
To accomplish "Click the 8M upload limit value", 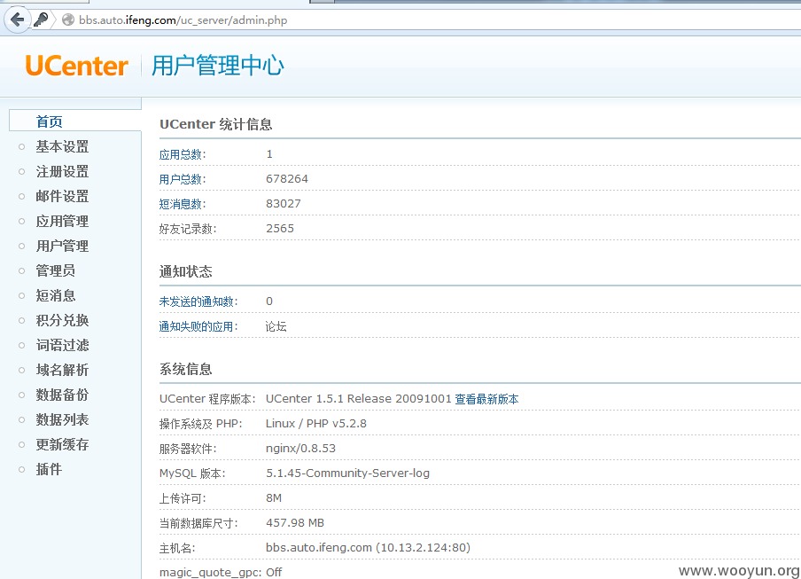I will [274, 498].
